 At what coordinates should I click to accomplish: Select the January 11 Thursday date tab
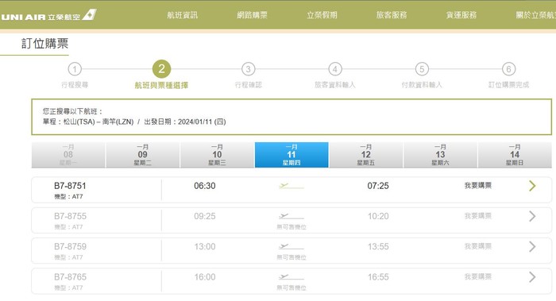coord(292,155)
